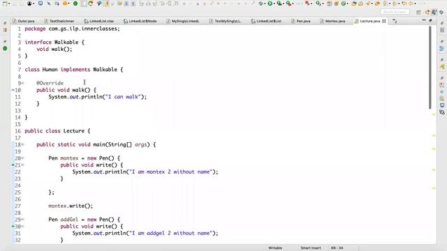Collapse the addGel anonymous class at line 29

22,220
